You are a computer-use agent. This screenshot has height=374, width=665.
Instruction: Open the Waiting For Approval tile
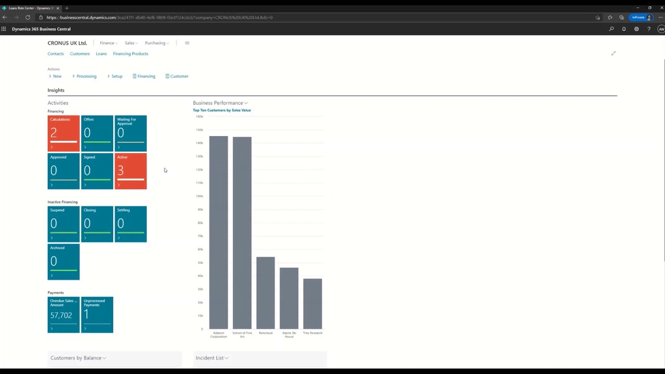tap(130, 133)
